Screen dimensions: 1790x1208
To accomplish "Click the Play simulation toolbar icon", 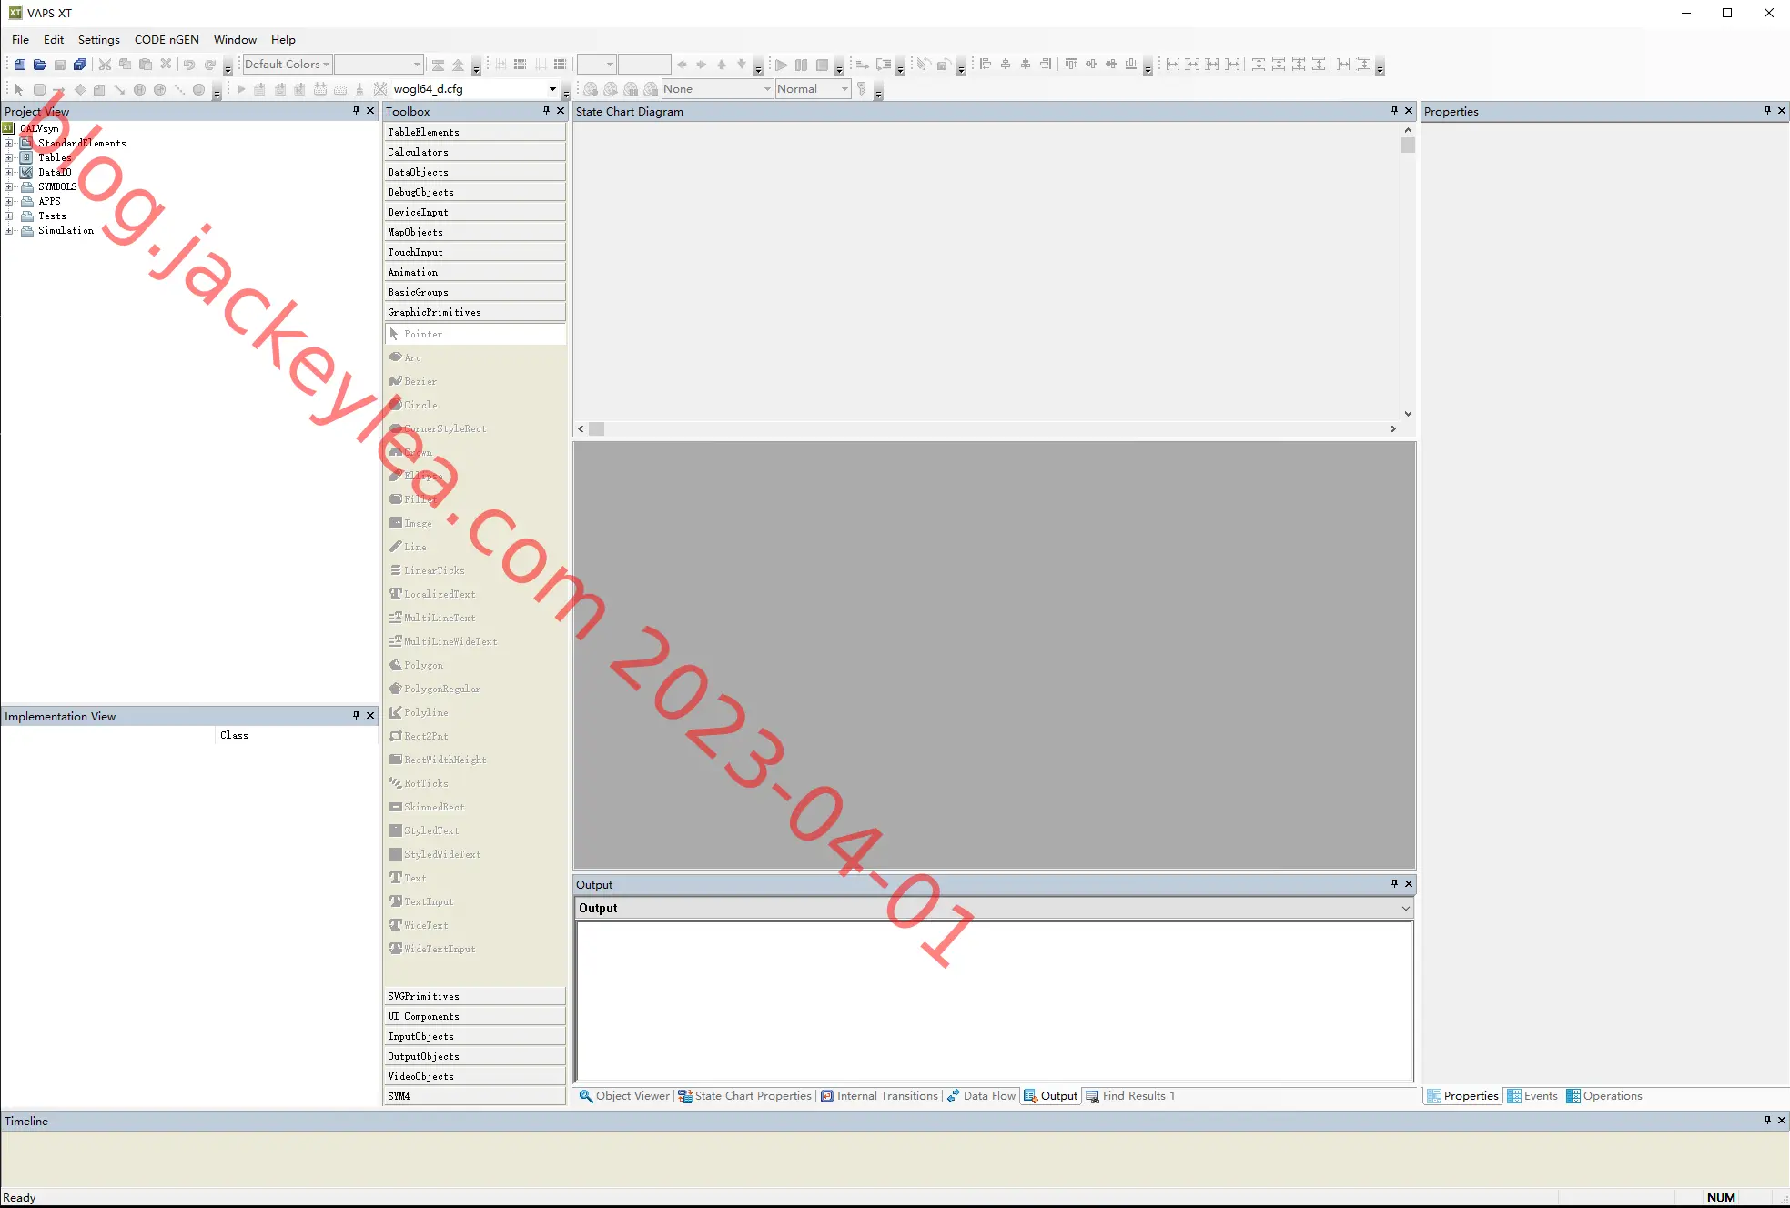I will [x=781, y=65].
